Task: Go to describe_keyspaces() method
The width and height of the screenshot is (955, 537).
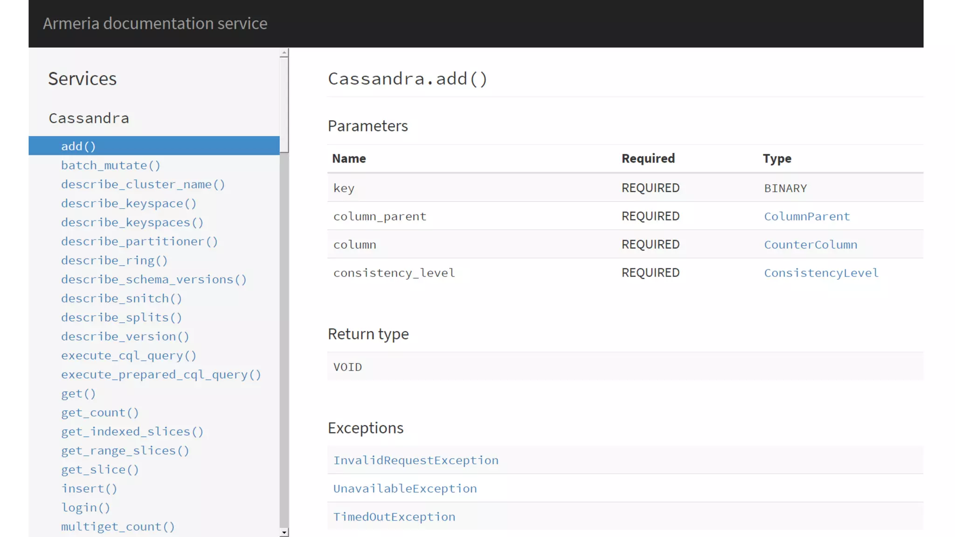Action: click(132, 222)
